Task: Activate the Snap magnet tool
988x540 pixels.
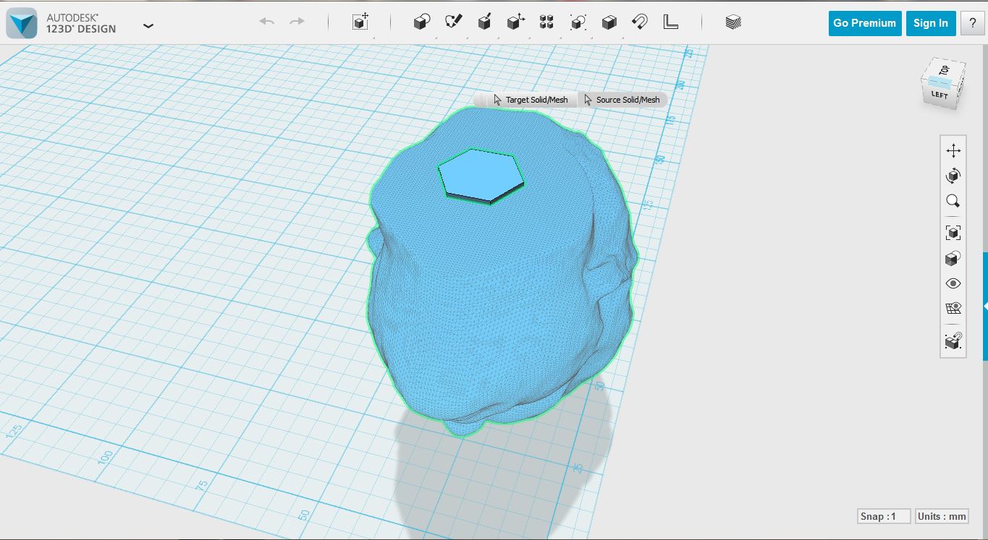Action: coord(640,22)
